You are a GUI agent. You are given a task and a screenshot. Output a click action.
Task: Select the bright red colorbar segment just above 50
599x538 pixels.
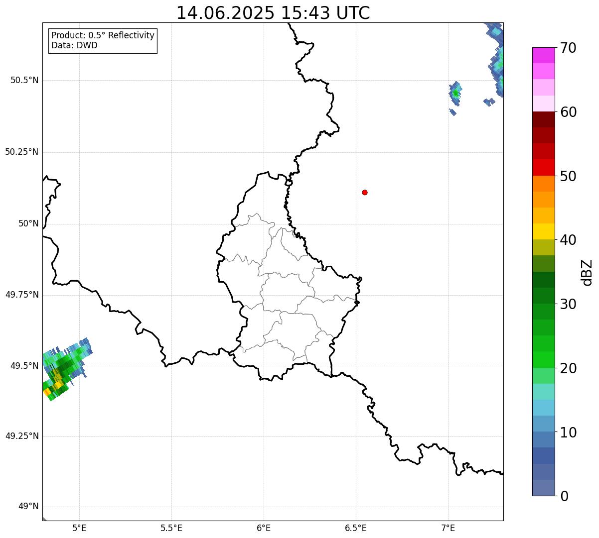[x=543, y=168]
